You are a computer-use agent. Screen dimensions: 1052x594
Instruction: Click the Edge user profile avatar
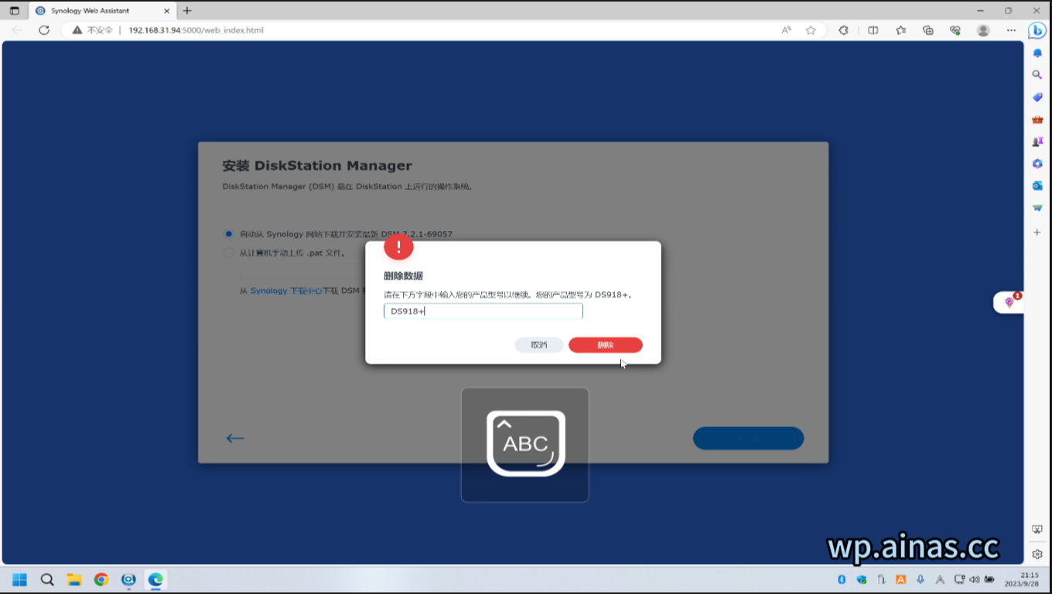[983, 30]
